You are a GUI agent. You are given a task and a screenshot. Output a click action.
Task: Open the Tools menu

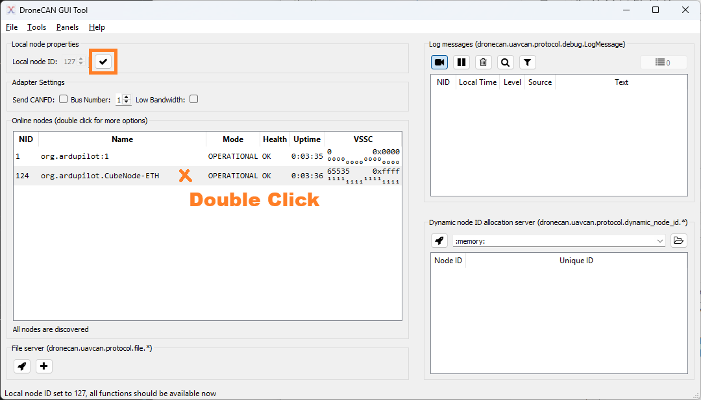pos(36,27)
